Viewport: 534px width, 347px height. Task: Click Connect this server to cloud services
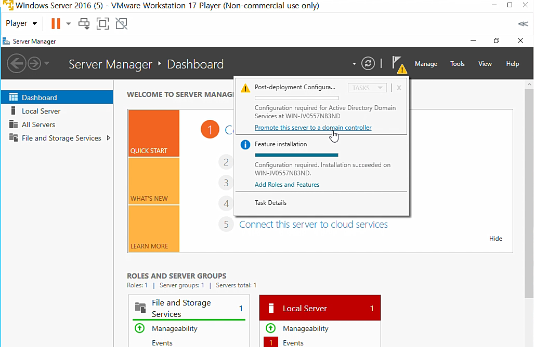coord(314,224)
